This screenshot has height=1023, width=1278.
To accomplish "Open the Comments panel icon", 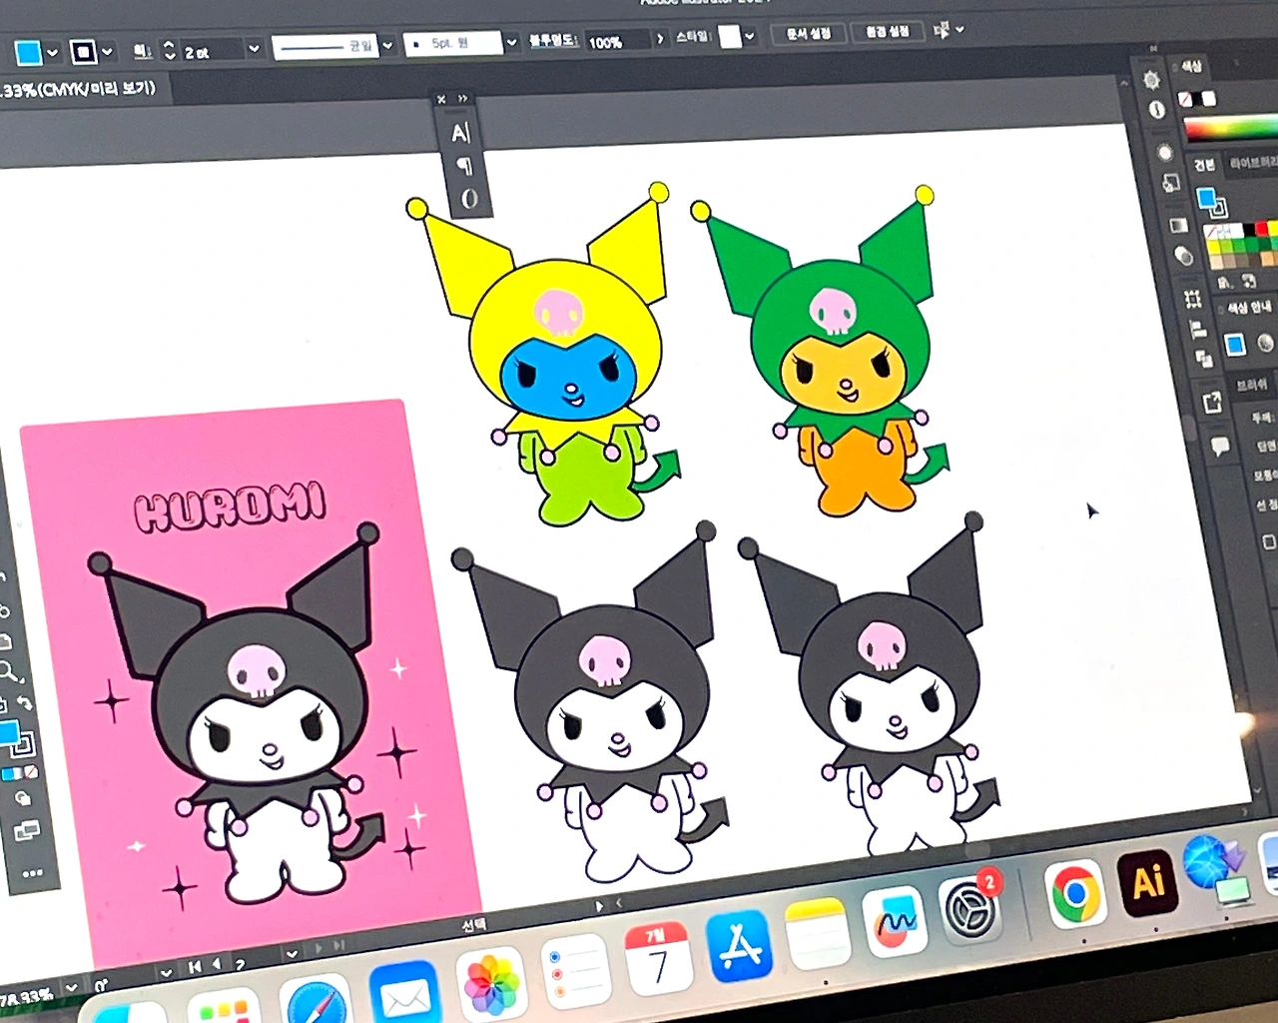I will coord(1220,446).
